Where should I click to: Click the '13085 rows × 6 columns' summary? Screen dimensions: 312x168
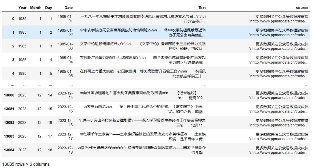(26, 164)
